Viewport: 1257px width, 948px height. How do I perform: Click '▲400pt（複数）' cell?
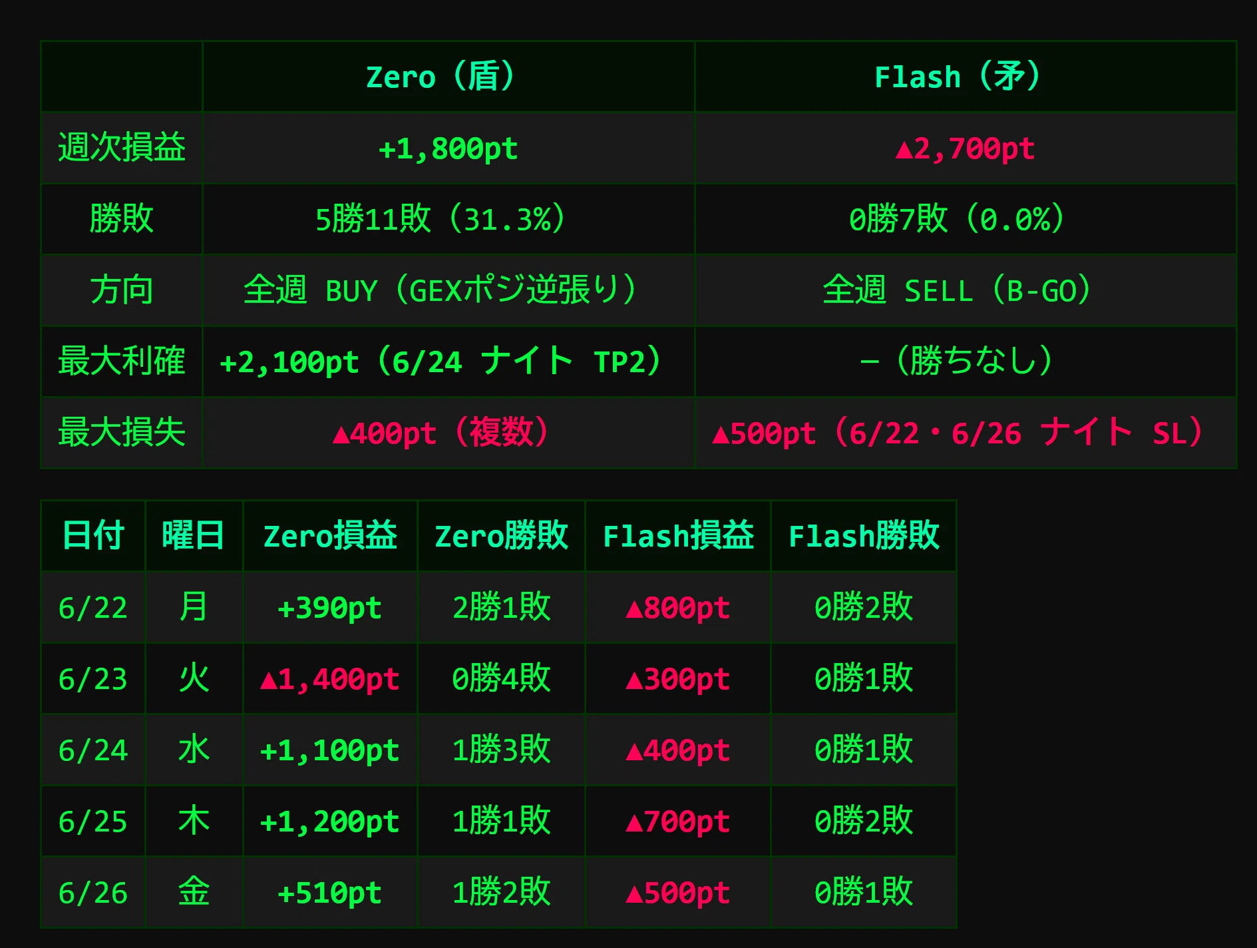[x=449, y=433]
